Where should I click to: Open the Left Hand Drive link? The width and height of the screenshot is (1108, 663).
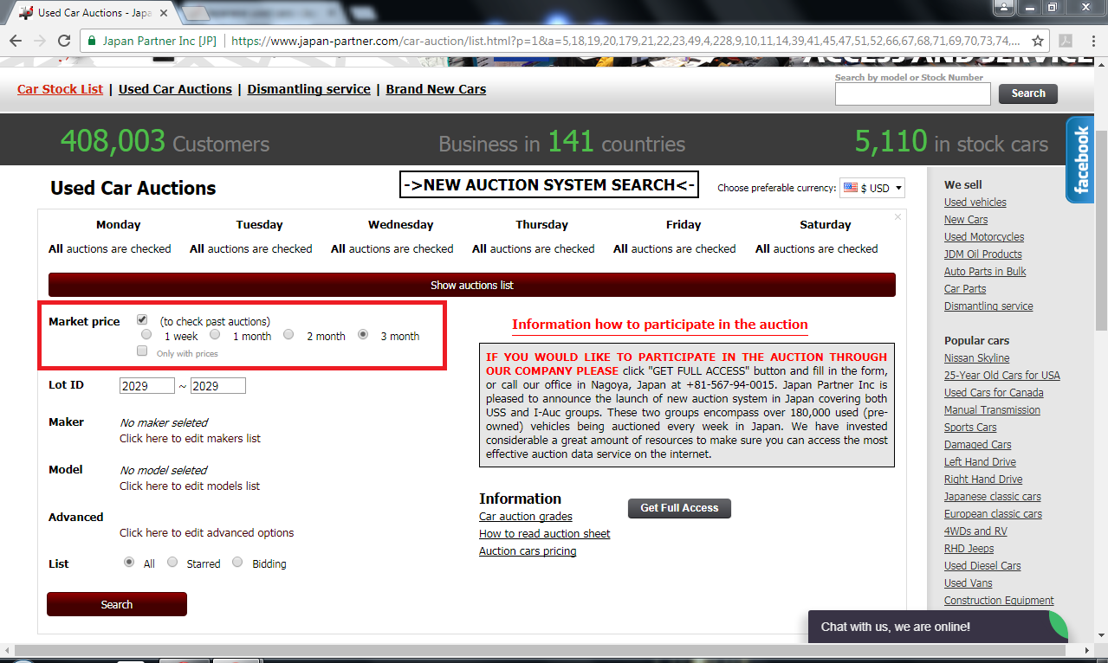click(x=980, y=462)
